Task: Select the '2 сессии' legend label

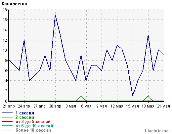Action: (25, 117)
